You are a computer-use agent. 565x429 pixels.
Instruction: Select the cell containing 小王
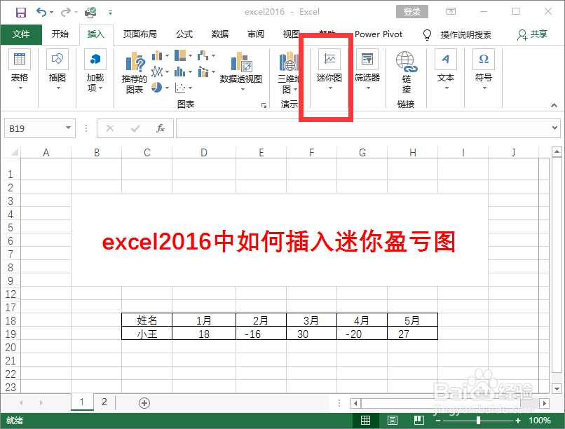pos(147,334)
